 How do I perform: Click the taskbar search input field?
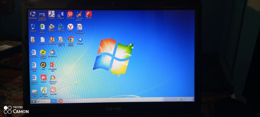point(44,101)
